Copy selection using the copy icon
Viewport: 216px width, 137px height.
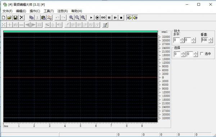(x=31, y=18)
